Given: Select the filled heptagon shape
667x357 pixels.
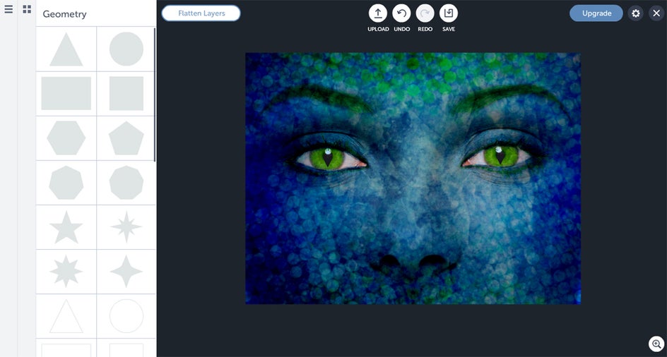Looking at the screenshot, I should pos(66,183).
